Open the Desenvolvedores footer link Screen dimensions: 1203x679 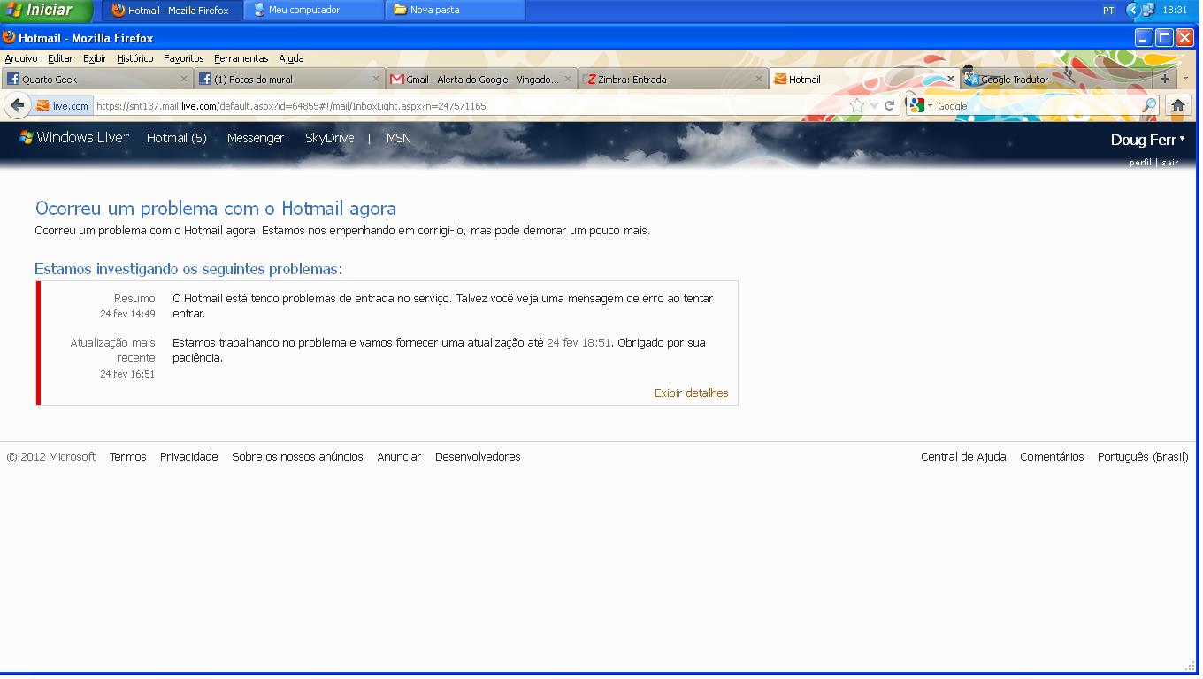pyautogui.click(x=478, y=457)
